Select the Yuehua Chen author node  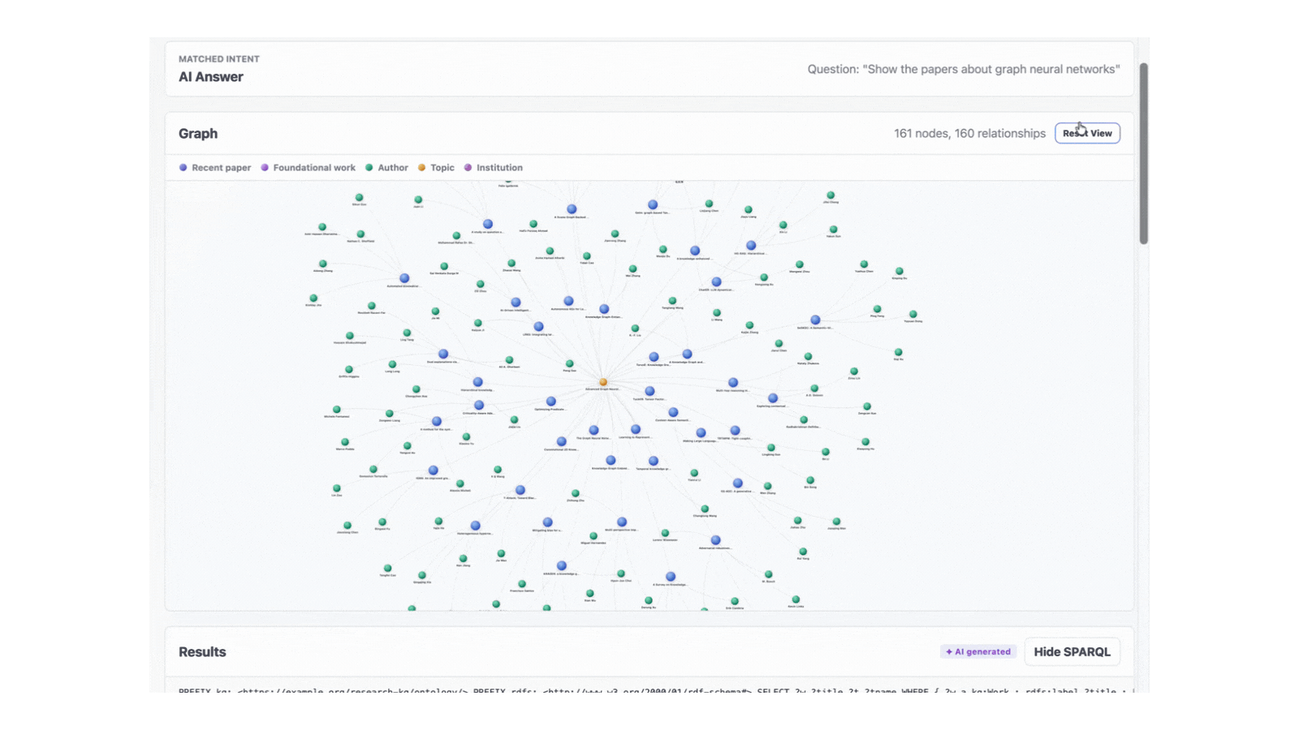[x=864, y=264]
